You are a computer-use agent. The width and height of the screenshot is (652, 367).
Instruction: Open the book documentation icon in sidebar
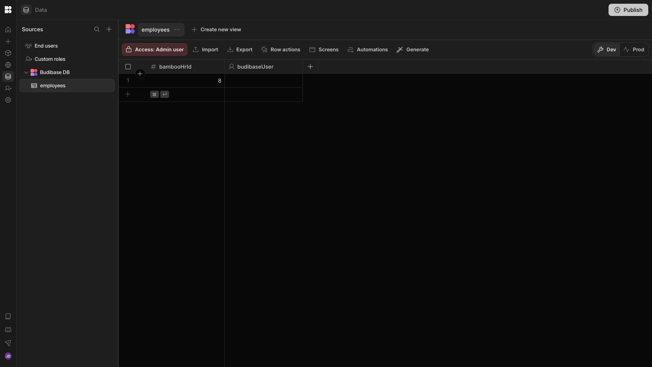[8, 316]
